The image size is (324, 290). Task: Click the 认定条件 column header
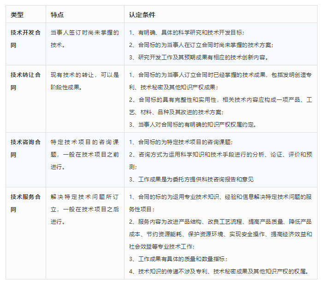click(x=142, y=14)
